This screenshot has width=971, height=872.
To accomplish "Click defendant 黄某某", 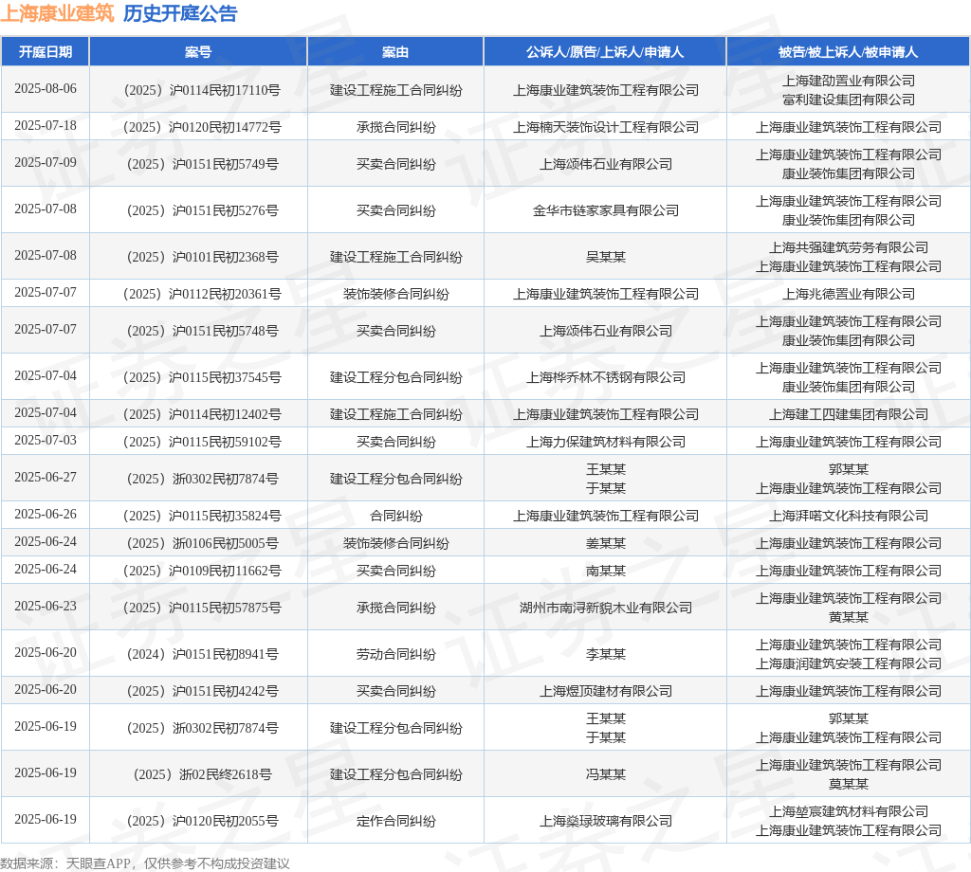I will (x=849, y=618).
